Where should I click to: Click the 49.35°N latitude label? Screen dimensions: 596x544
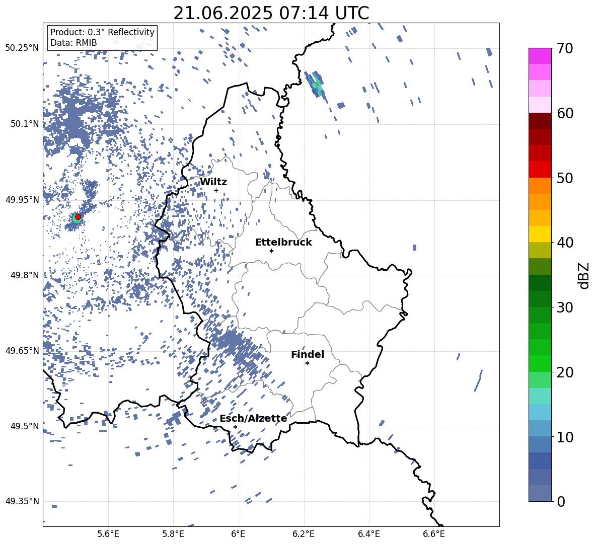click(22, 501)
